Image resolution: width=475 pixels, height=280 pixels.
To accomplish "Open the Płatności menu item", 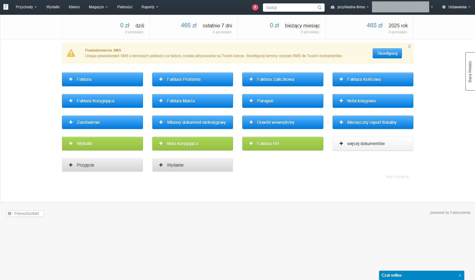I will pyautogui.click(x=125, y=7).
